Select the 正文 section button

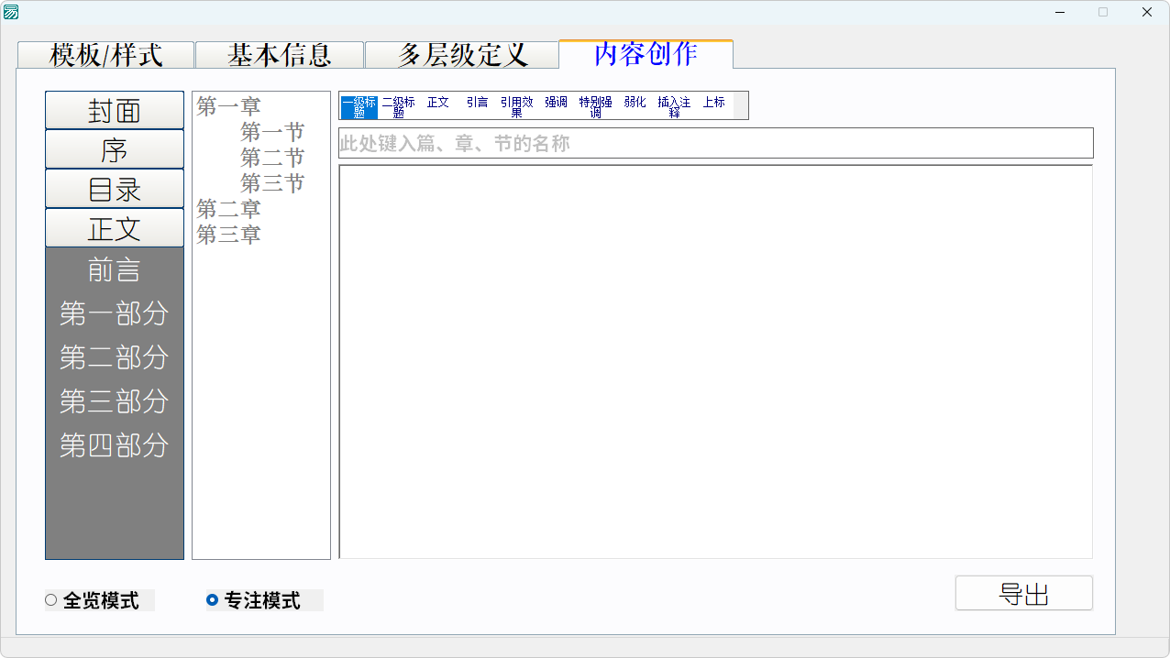coord(115,228)
